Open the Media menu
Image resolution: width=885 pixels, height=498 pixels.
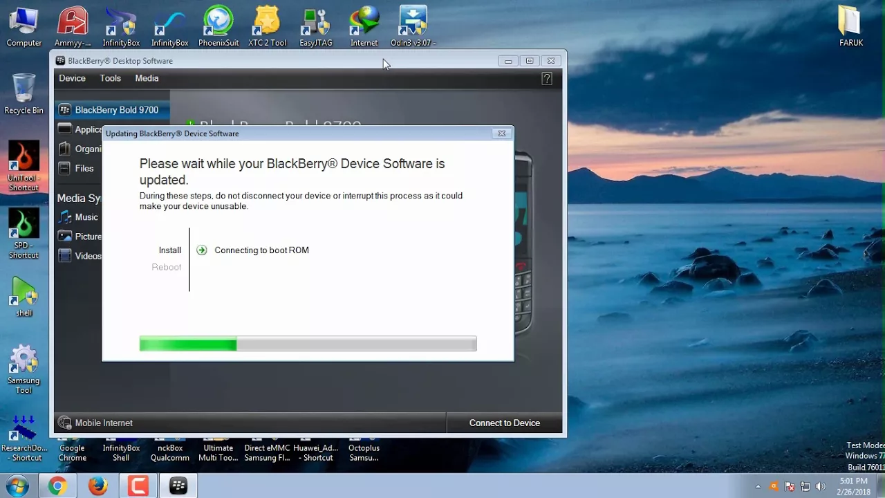(147, 78)
